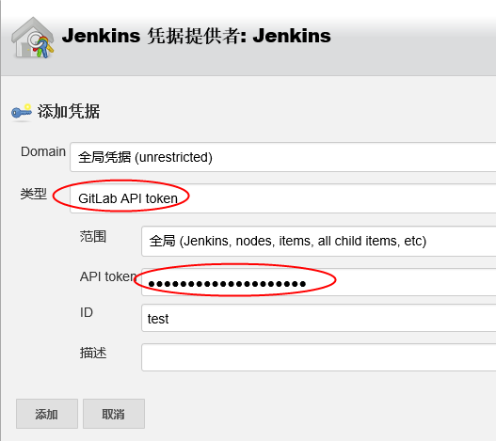Click the 取消 button
The width and height of the screenshot is (496, 441).
click(x=114, y=414)
